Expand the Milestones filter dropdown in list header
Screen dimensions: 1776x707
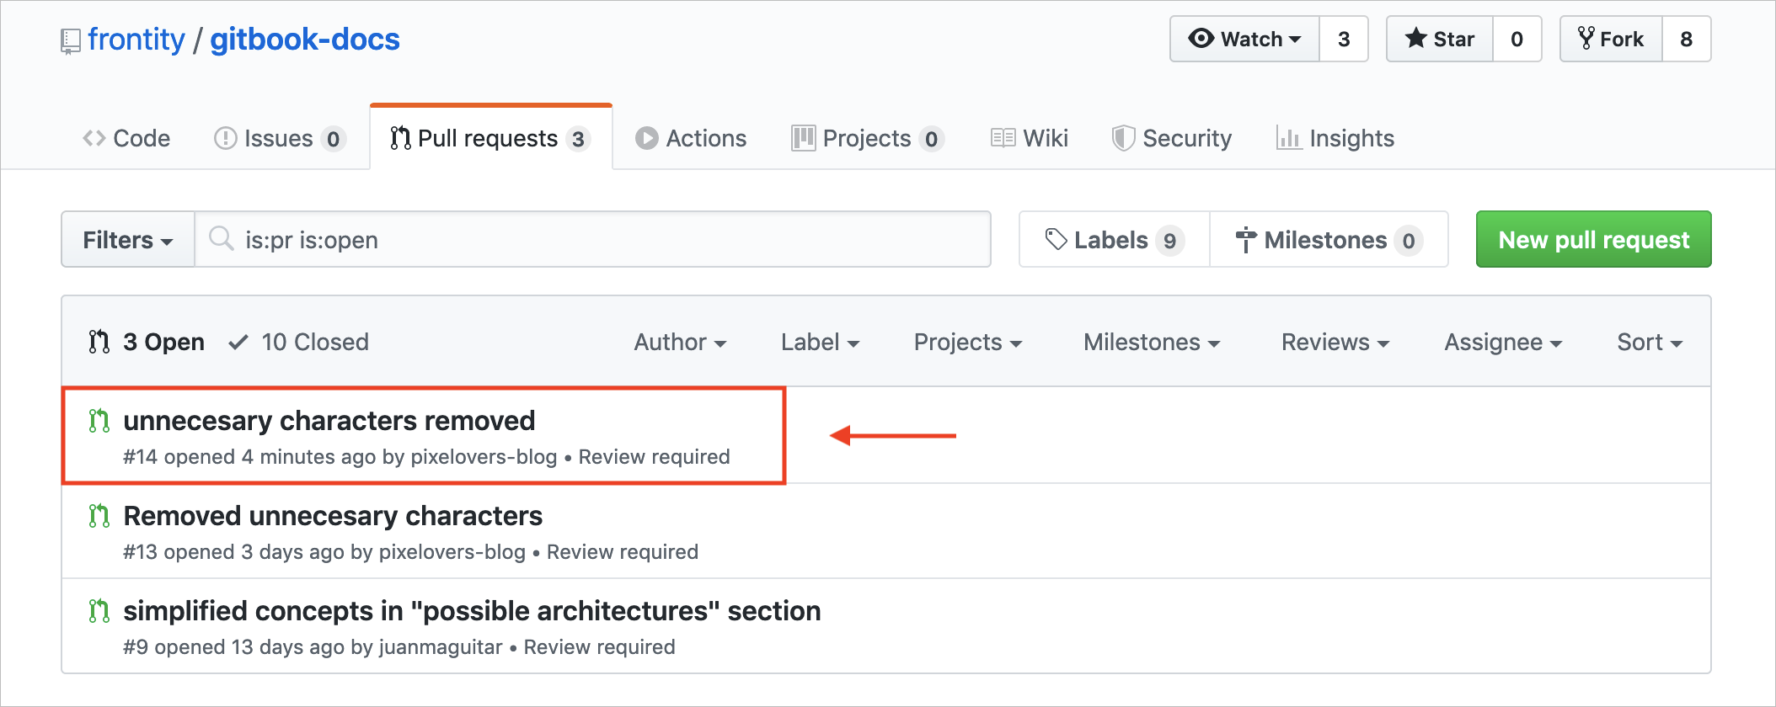1152,342
